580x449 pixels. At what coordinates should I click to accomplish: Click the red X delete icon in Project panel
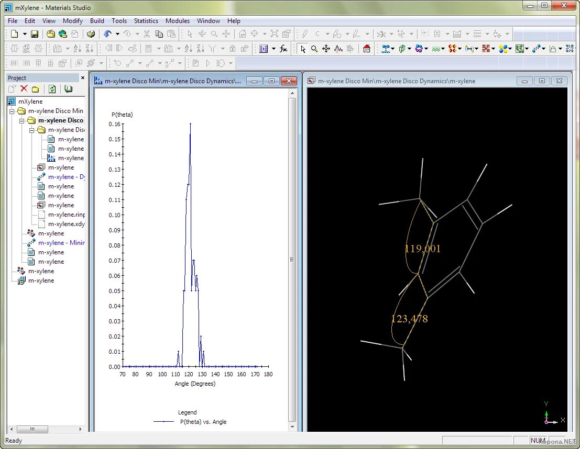24,89
